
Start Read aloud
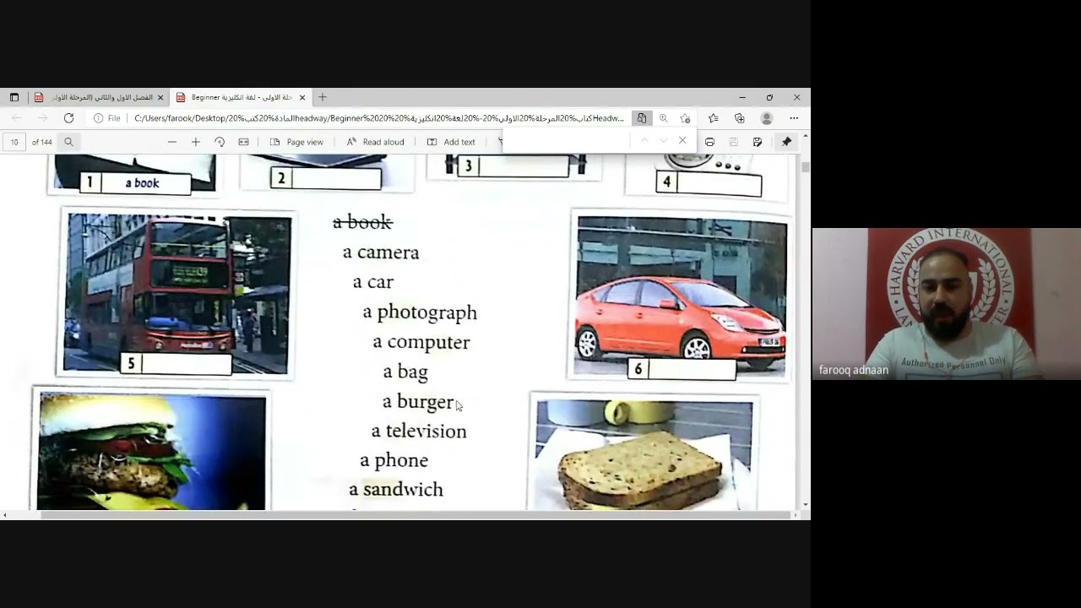pyautogui.click(x=376, y=142)
